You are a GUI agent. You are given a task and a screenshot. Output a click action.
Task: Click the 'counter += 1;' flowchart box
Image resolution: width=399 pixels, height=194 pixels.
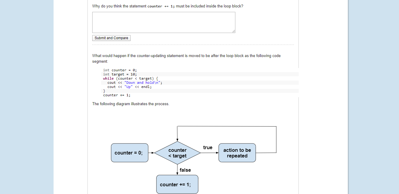click(x=177, y=184)
